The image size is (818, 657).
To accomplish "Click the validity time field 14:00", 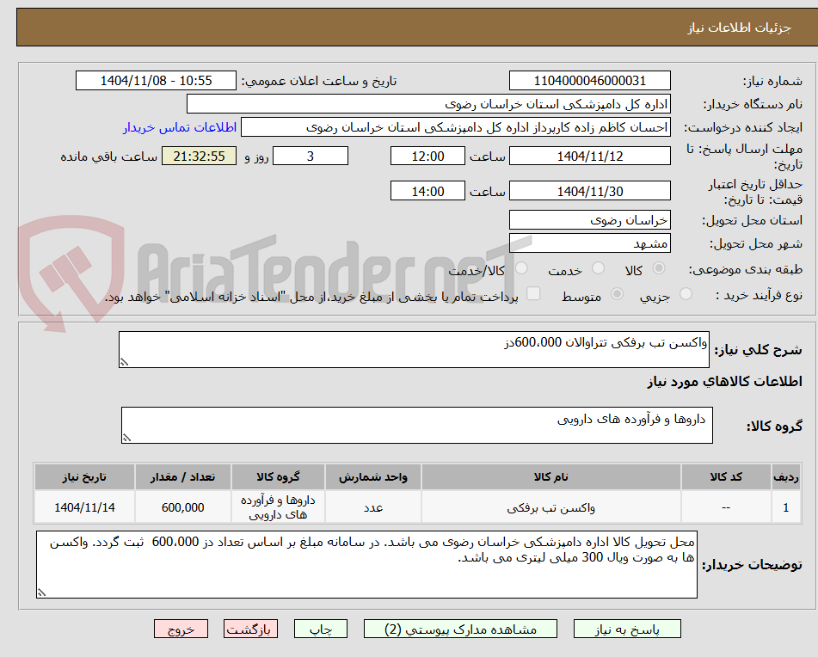I will pyautogui.click(x=427, y=191).
